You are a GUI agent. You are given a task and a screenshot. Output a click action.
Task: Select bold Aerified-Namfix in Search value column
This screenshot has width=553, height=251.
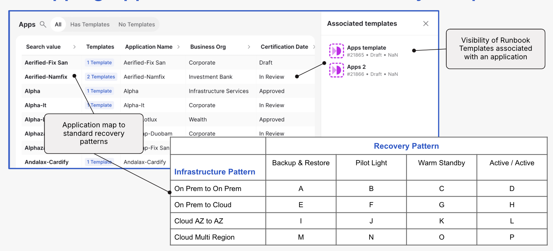(x=46, y=77)
